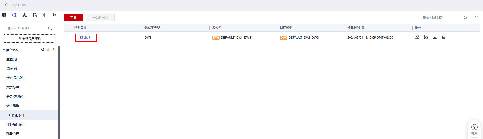Click the sidebar vertical scrollbar
This screenshot has width=483, height=139.
(59, 92)
